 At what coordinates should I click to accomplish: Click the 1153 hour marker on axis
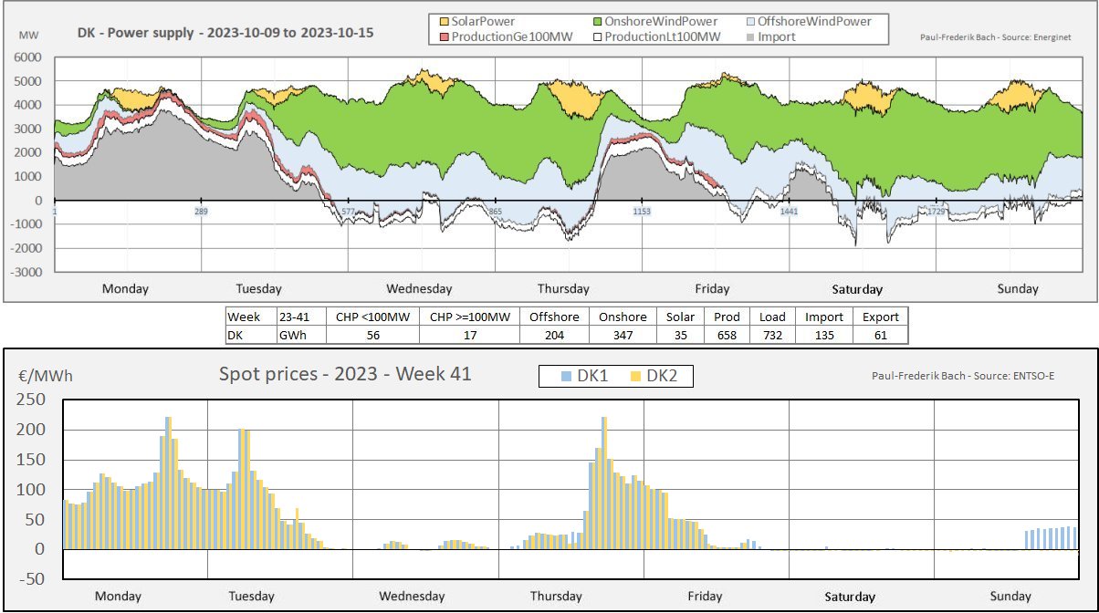pyautogui.click(x=642, y=212)
